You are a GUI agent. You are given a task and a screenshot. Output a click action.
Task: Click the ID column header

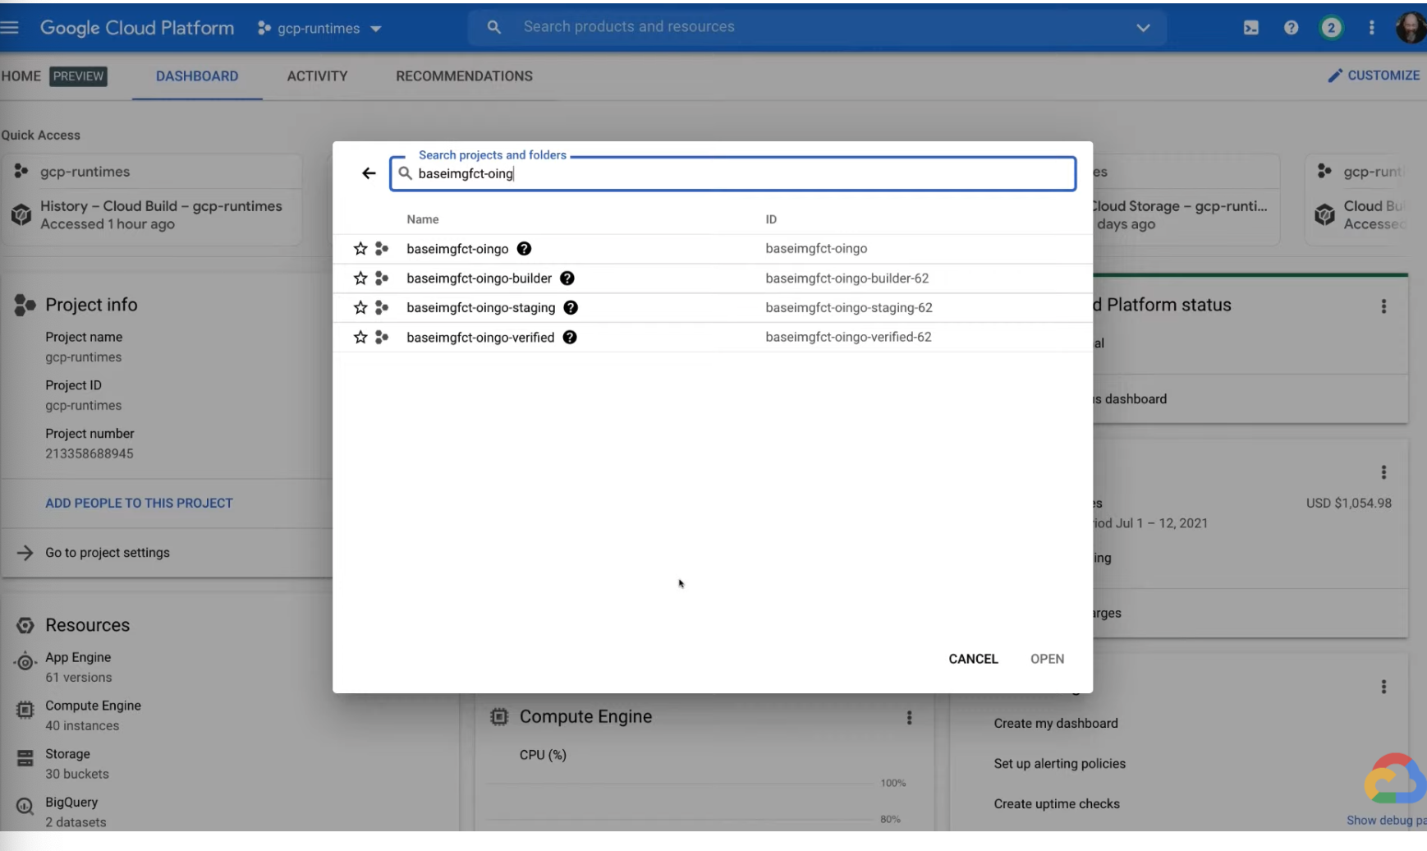(x=771, y=219)
